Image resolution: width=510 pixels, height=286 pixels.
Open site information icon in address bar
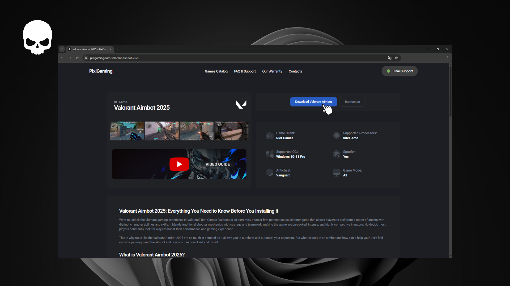pos(86,58)
